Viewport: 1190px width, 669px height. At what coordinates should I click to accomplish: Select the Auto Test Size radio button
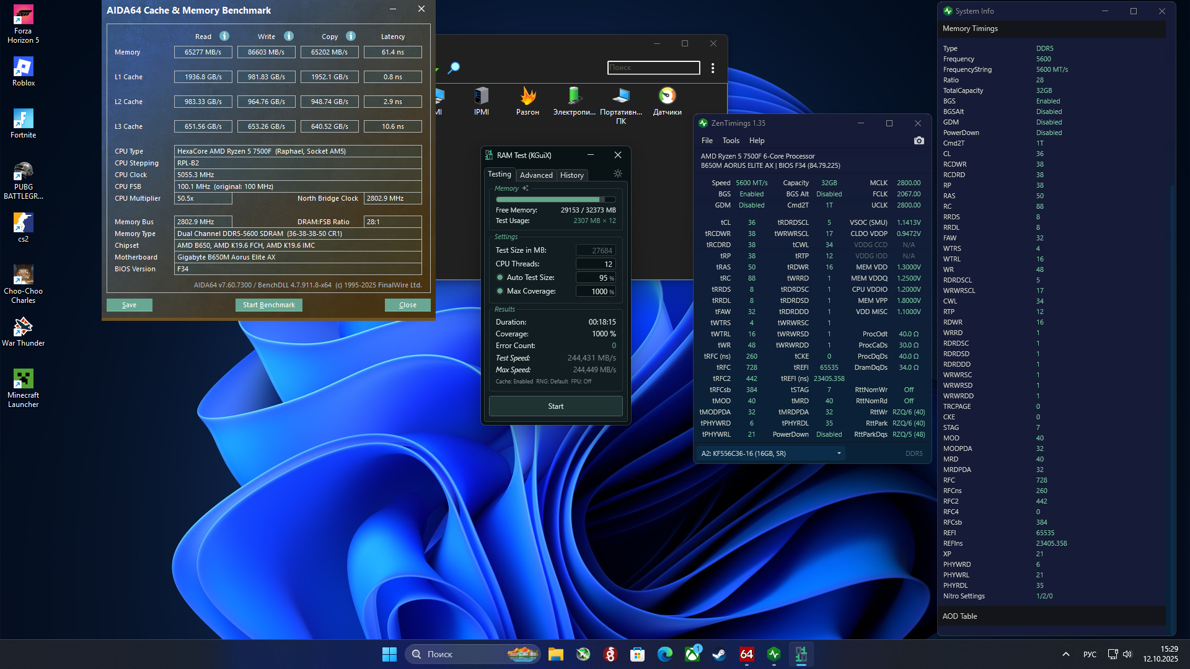click(x=500, y=278)
